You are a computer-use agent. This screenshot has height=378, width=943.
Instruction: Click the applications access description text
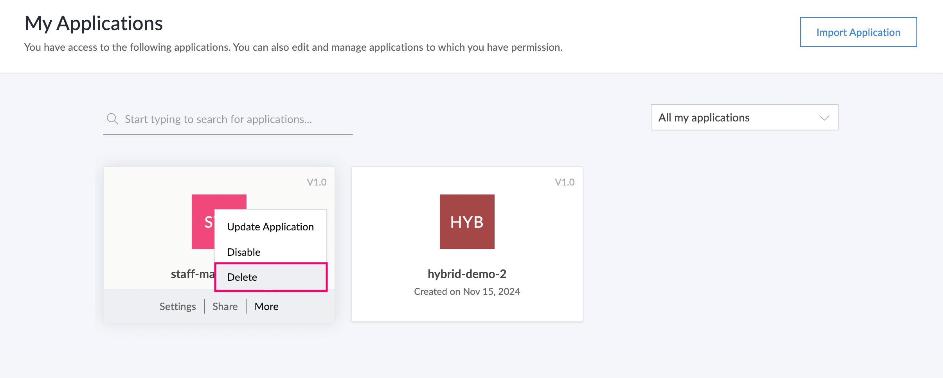pos(293,47)
